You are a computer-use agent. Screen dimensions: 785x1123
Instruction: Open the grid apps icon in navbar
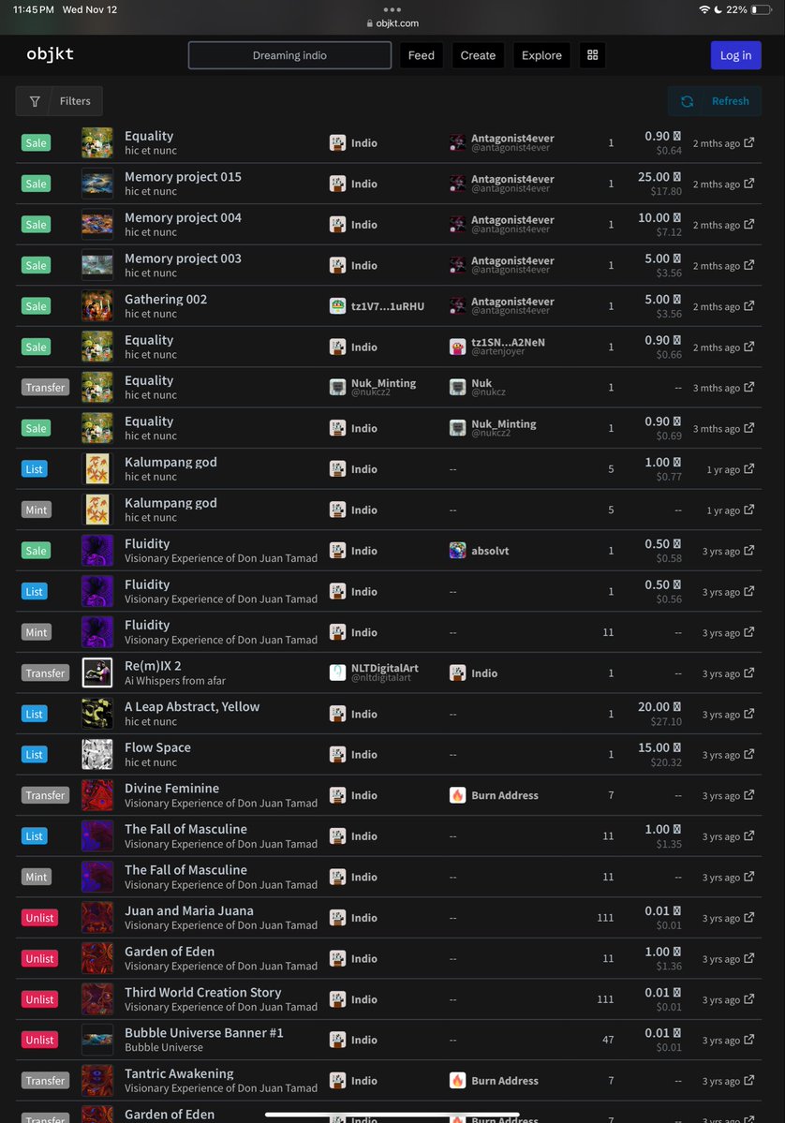(592, 55)
